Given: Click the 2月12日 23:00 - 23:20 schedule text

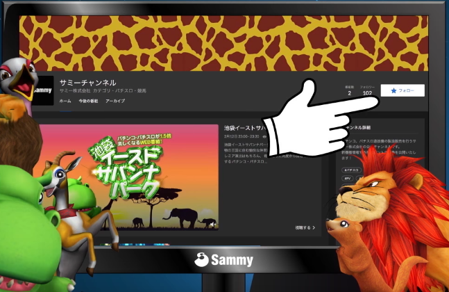Looking at the screenshot, I should (x=242, y=136).
